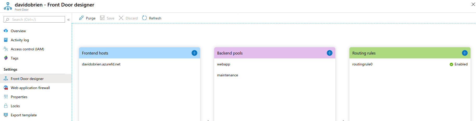Click the Front Door designer sidebar icon
The height and width of the screenshot is (121, 476).
coord(6,78)
